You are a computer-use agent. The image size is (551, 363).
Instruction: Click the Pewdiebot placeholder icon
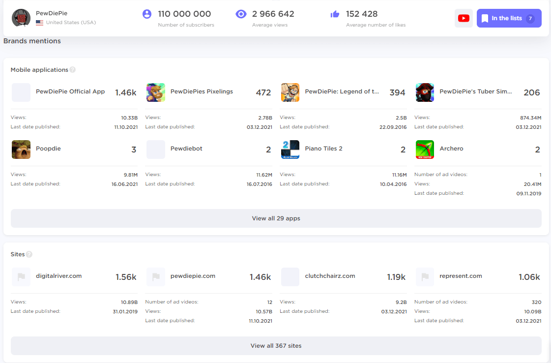tap(156, 150)
